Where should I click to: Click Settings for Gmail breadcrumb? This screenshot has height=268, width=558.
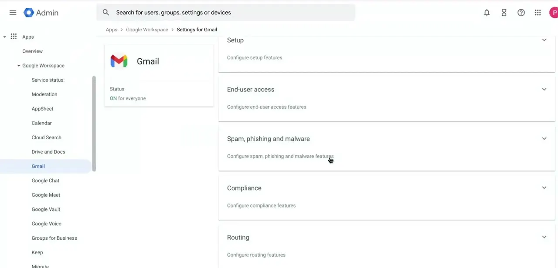pos(197,30)
